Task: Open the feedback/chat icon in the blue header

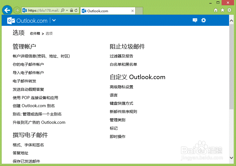Action: 195,20
